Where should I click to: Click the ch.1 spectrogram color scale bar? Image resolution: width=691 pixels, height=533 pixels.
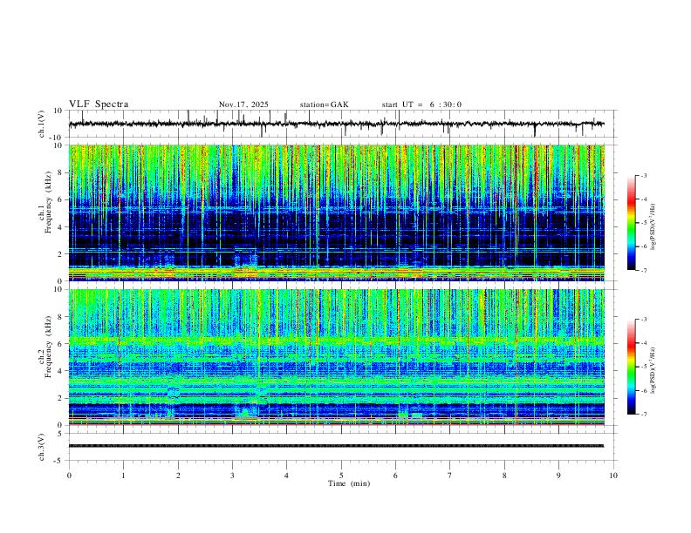tap(631, 223)
